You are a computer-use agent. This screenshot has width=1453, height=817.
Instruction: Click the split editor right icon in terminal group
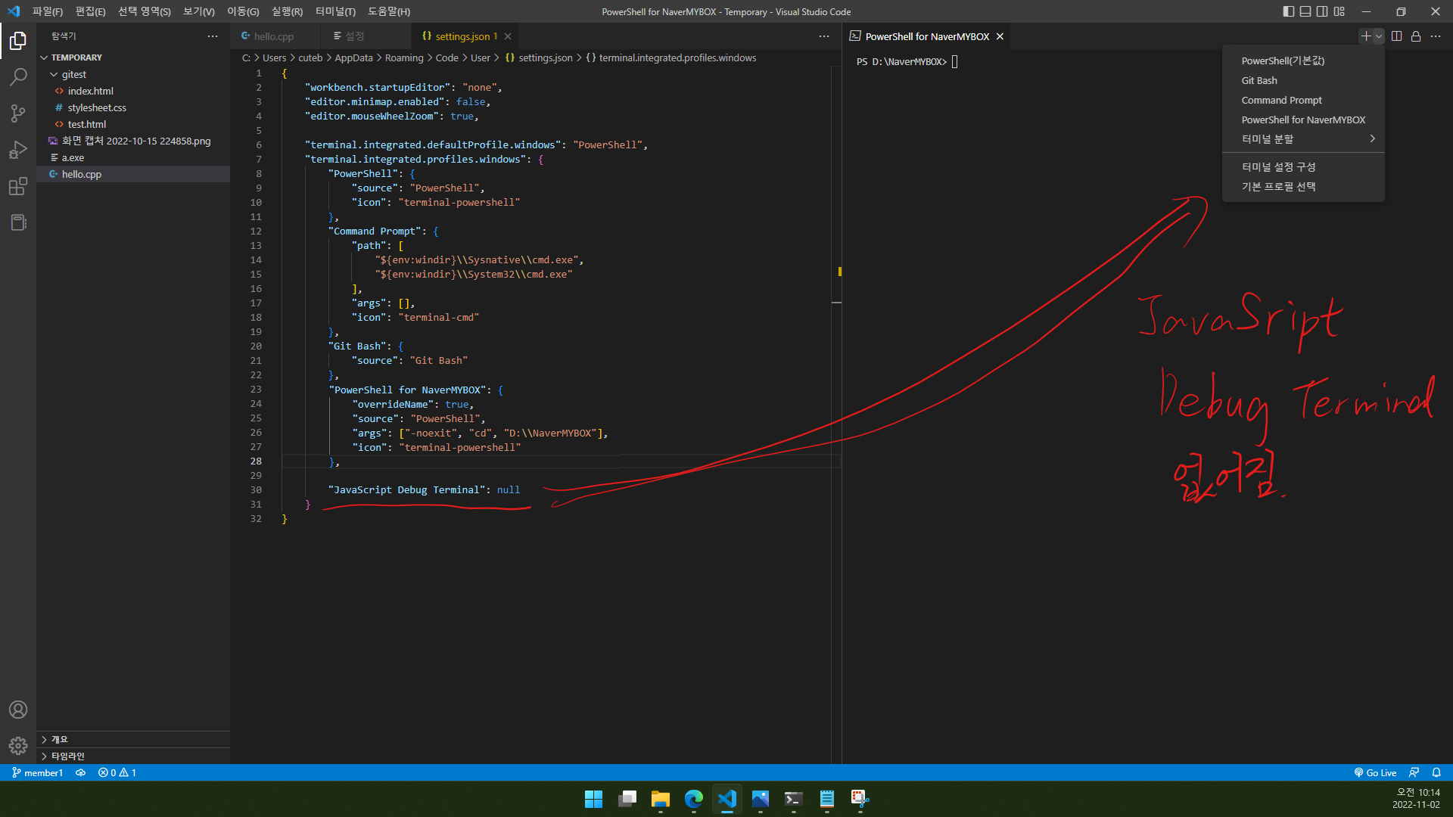coord(1397,36)
